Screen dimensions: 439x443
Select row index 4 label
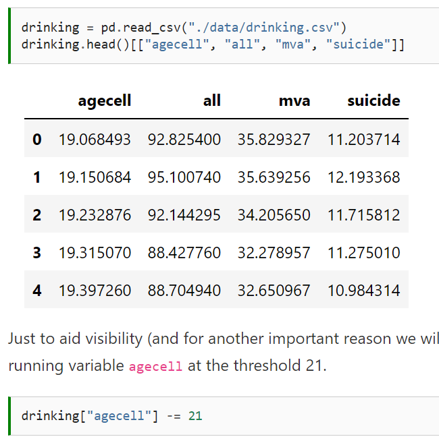37,291
